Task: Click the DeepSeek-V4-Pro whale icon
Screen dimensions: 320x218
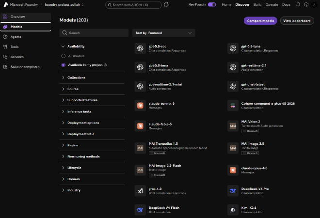Action: 233,191
